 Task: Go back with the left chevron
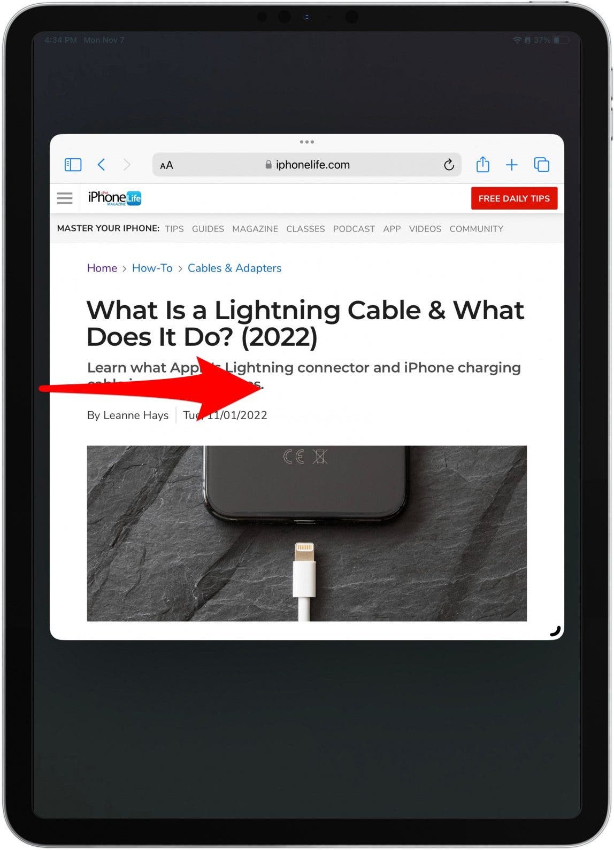[101, 165]
